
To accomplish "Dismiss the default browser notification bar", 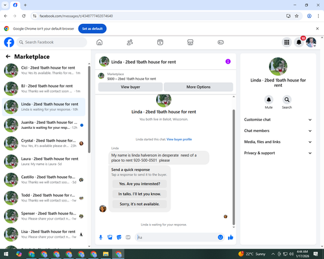I will [x=318, y=28].
